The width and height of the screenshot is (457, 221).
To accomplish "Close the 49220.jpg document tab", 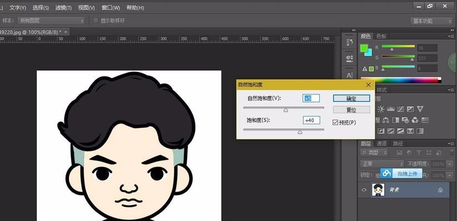I will click(x=66, y=32).
